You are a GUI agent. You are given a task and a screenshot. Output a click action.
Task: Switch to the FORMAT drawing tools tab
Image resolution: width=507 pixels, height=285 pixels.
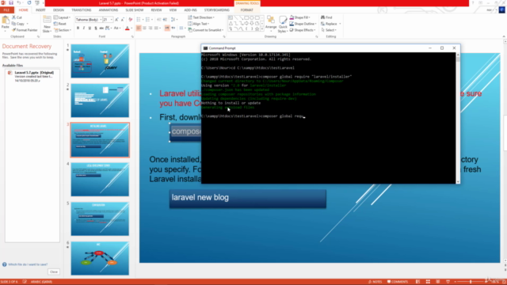[246, 10]
